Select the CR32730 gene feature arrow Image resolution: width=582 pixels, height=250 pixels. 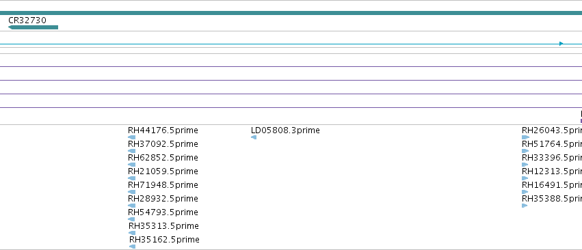pos(33,27)
